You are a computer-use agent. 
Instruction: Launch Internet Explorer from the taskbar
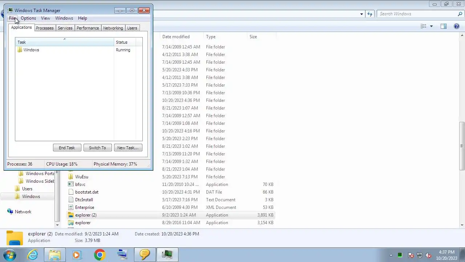click(33, 255)
